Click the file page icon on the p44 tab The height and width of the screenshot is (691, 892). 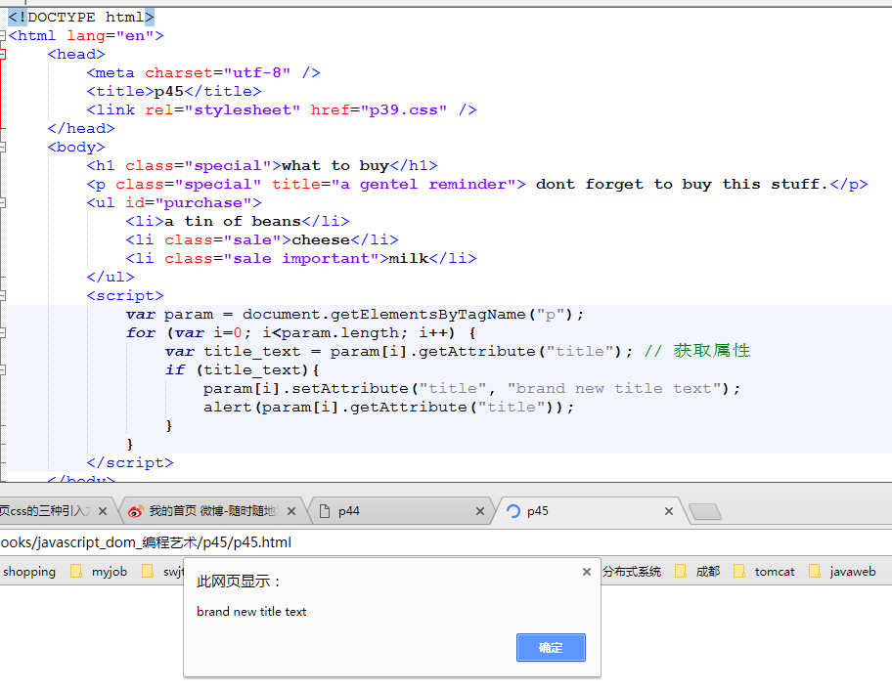point(325,511)
